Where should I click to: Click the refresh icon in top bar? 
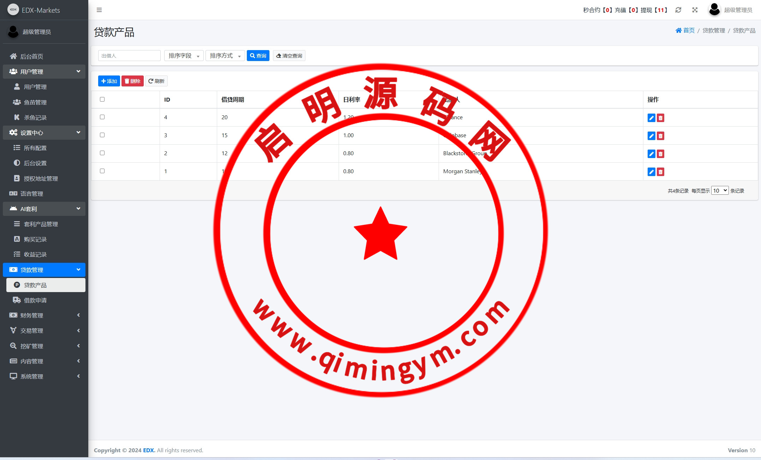tap(678, 10)
